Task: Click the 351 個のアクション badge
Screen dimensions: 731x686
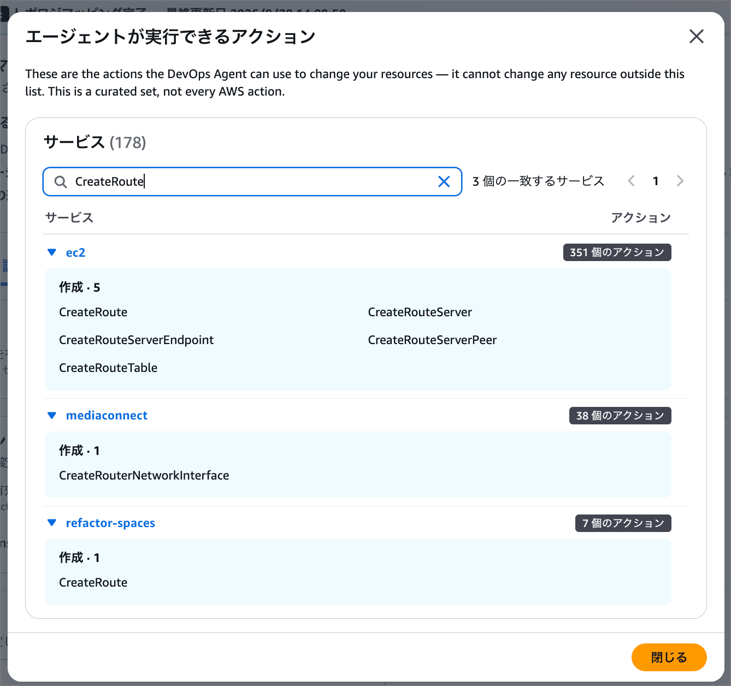Action: coord(617,252)
